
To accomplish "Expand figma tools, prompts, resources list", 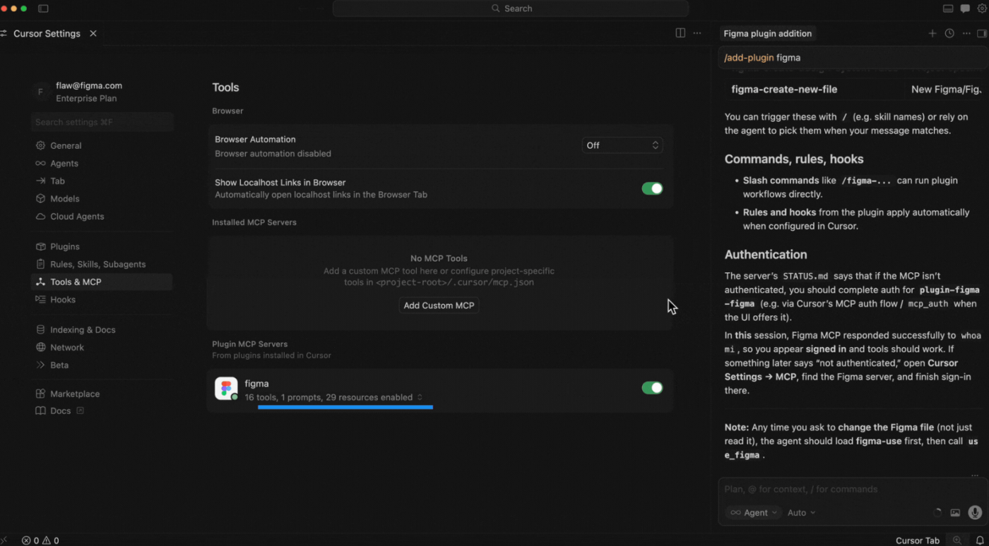I will coord(333,397).
